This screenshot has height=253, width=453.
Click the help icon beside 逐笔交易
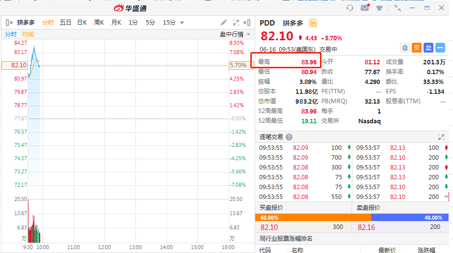289,137
